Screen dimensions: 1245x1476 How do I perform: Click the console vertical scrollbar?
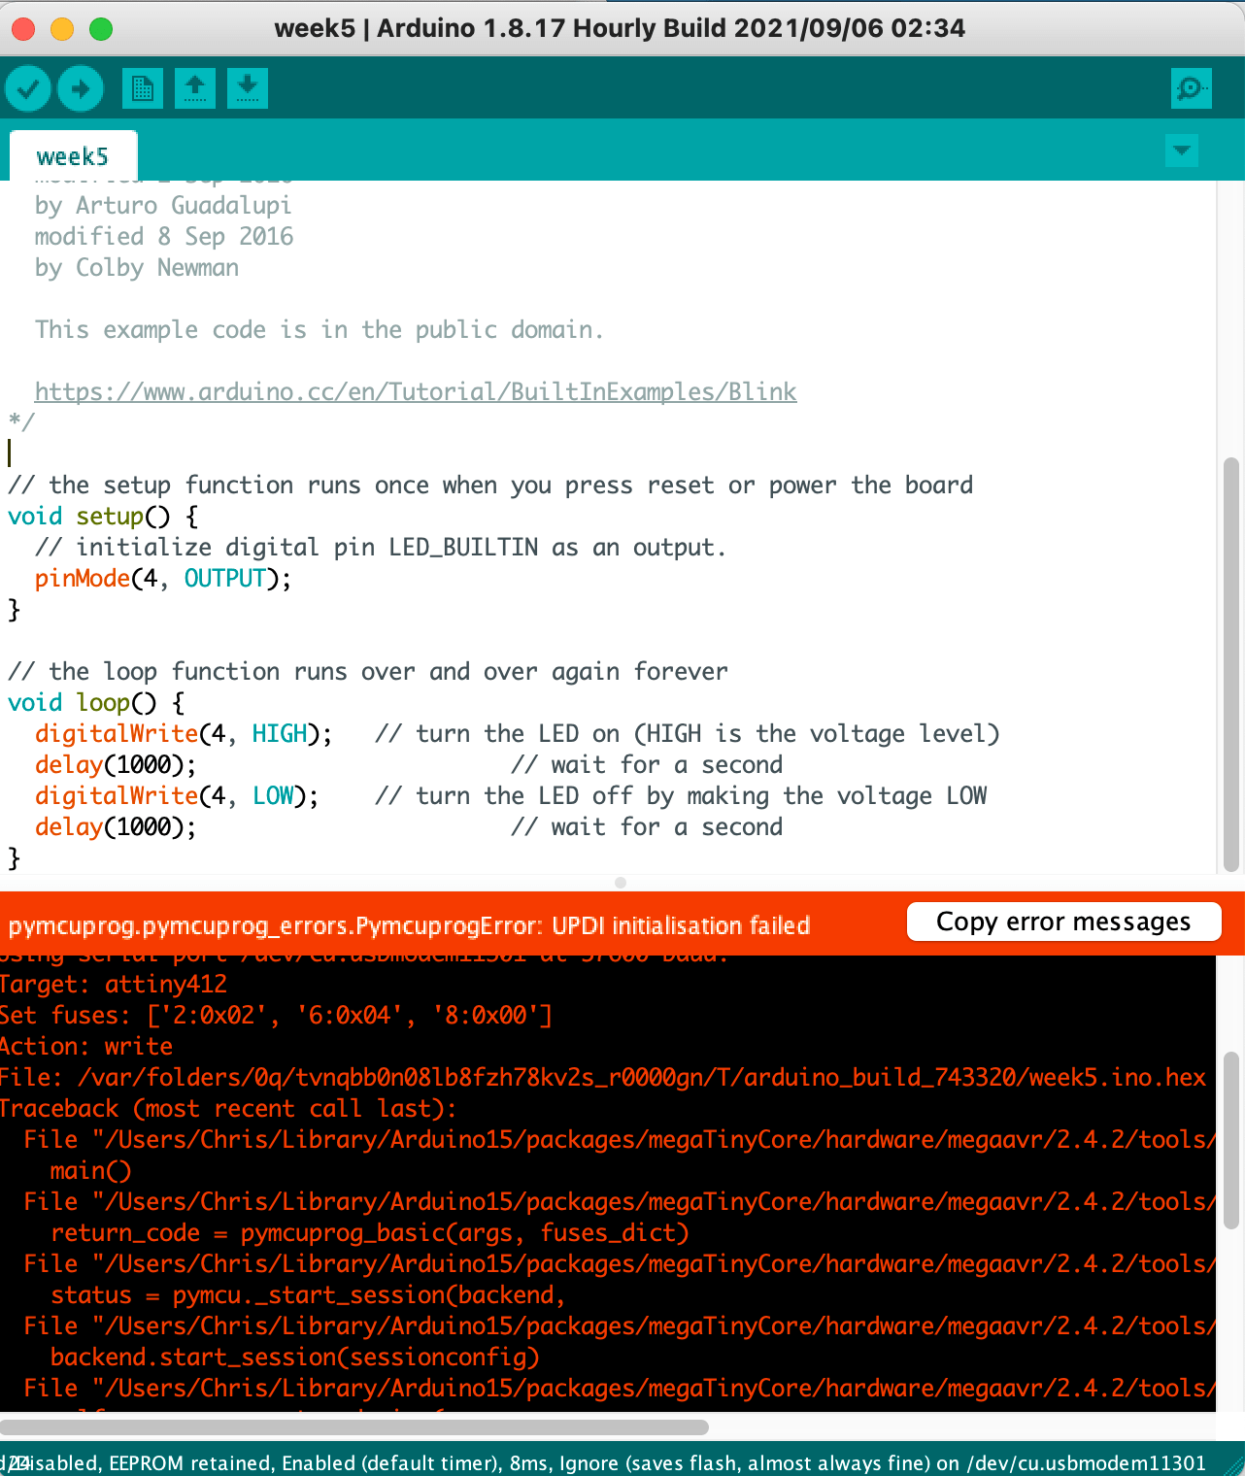1230,1140
